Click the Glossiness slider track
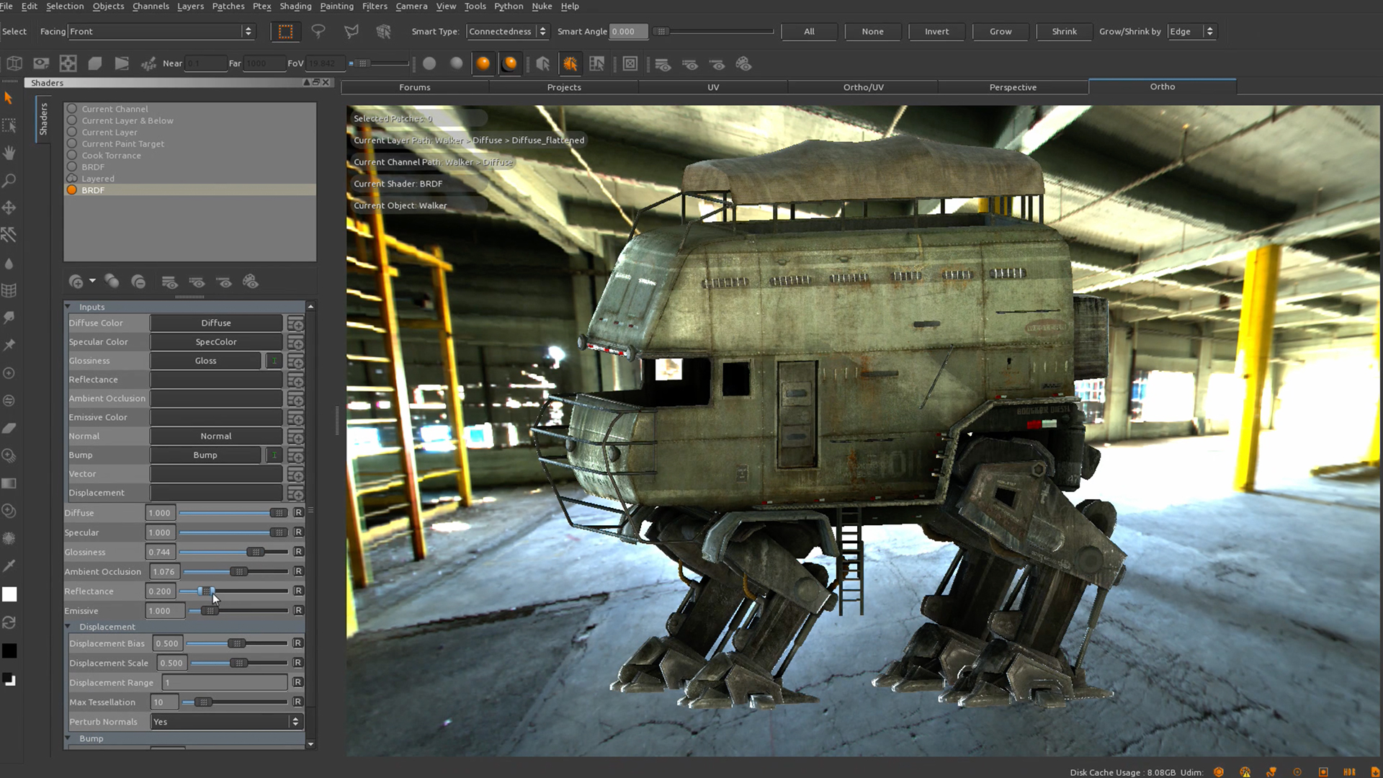Viewport: 1383px width, 778px height. 233,552
